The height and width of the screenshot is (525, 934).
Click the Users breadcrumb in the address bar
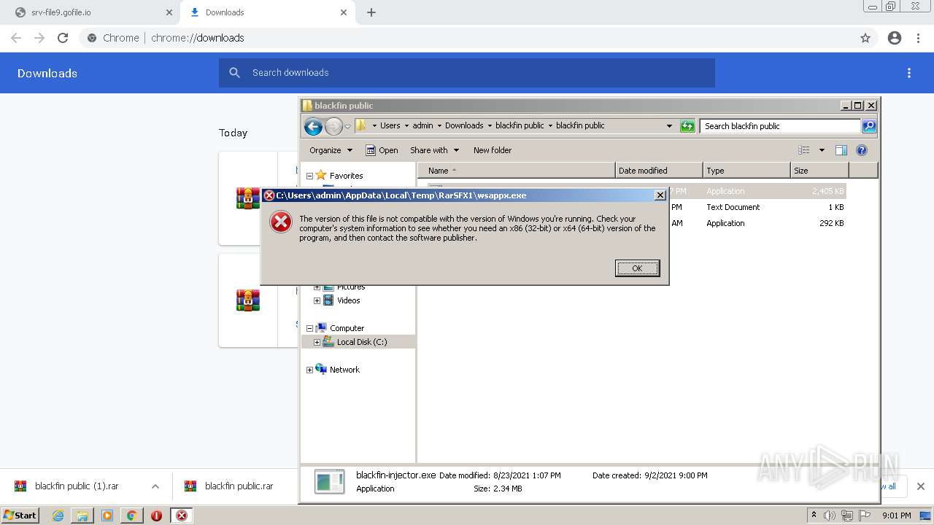[x=390, y=125]
